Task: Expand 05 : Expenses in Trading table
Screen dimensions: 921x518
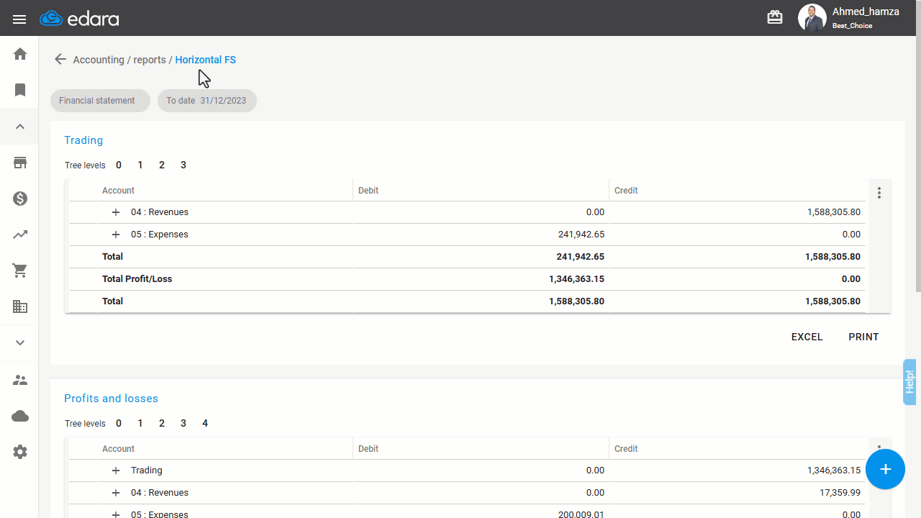Action: [x=115, y=235]
